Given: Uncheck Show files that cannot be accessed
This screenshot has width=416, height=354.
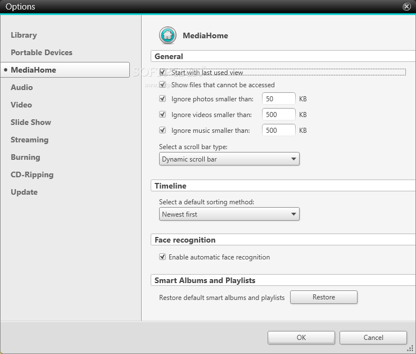Looking at the screenshot, I should point(162,85).
